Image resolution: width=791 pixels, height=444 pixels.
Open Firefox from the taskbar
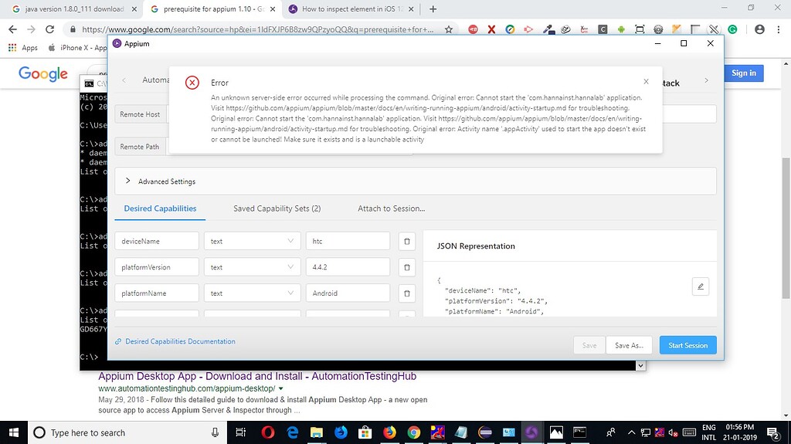[x=389, y=432]
